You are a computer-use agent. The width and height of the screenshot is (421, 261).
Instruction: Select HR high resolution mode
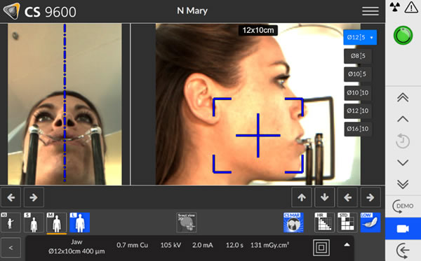click(x=324, y=223)
